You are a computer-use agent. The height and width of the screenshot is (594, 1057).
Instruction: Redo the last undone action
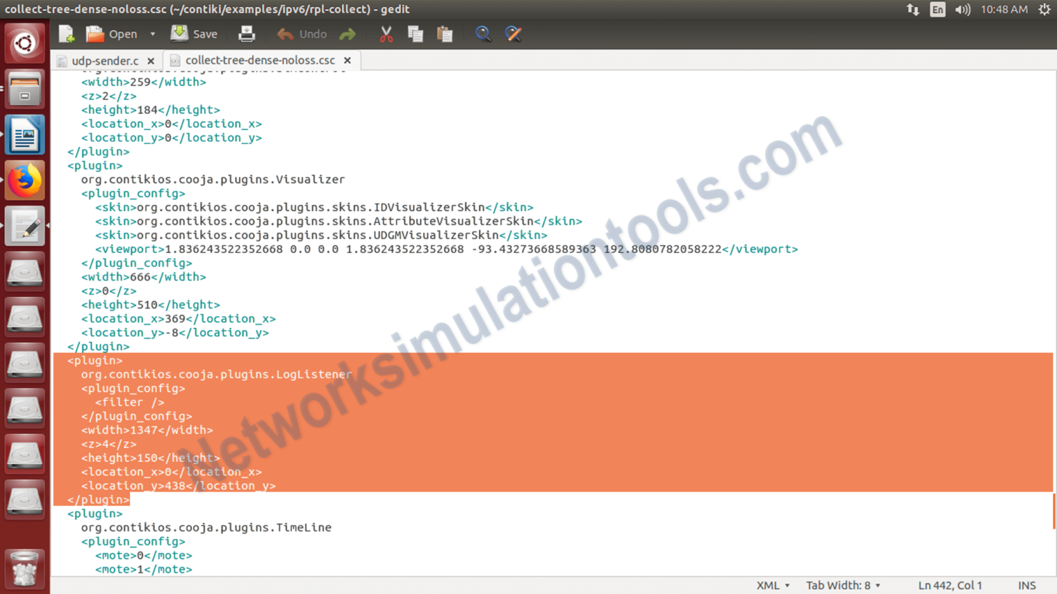point(347,34)
